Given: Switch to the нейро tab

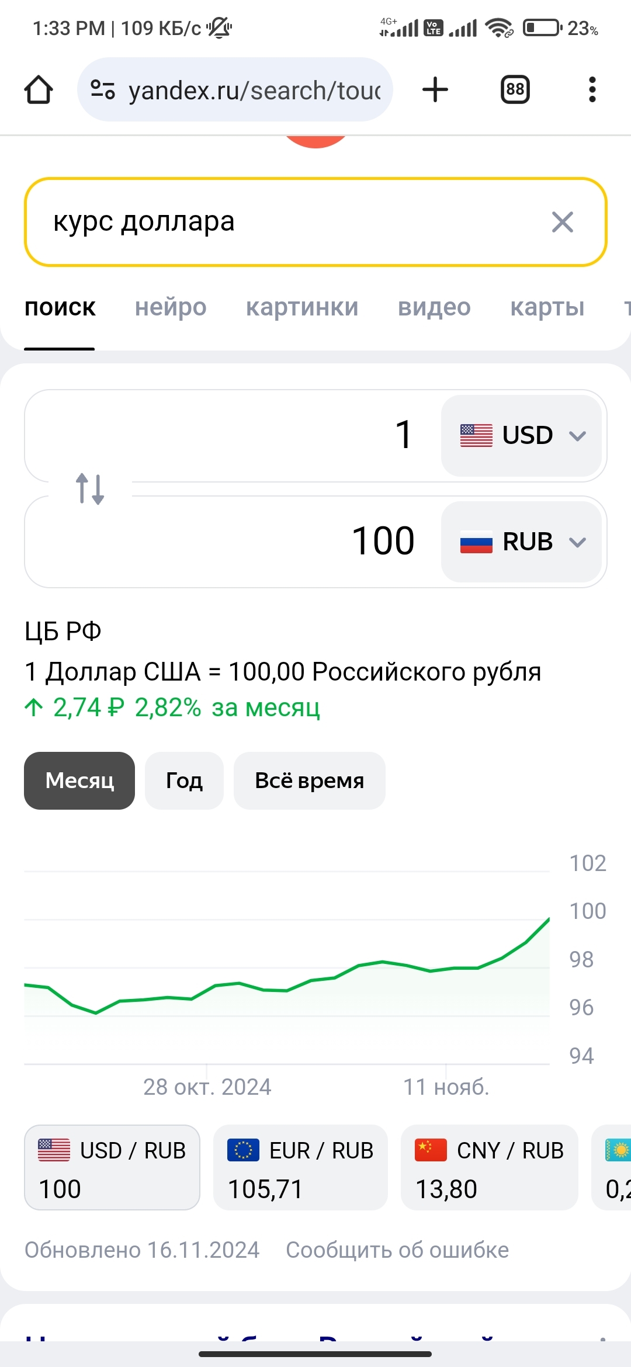Looking at the screenshot, I should (171, 307).
